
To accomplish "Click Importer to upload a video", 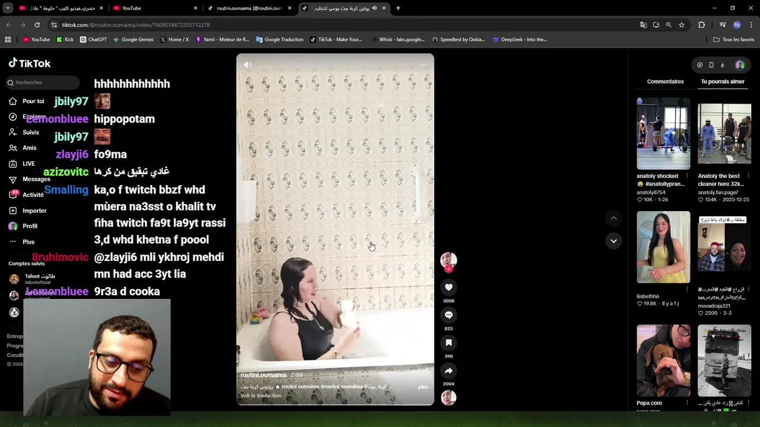I will coord(27,211).
